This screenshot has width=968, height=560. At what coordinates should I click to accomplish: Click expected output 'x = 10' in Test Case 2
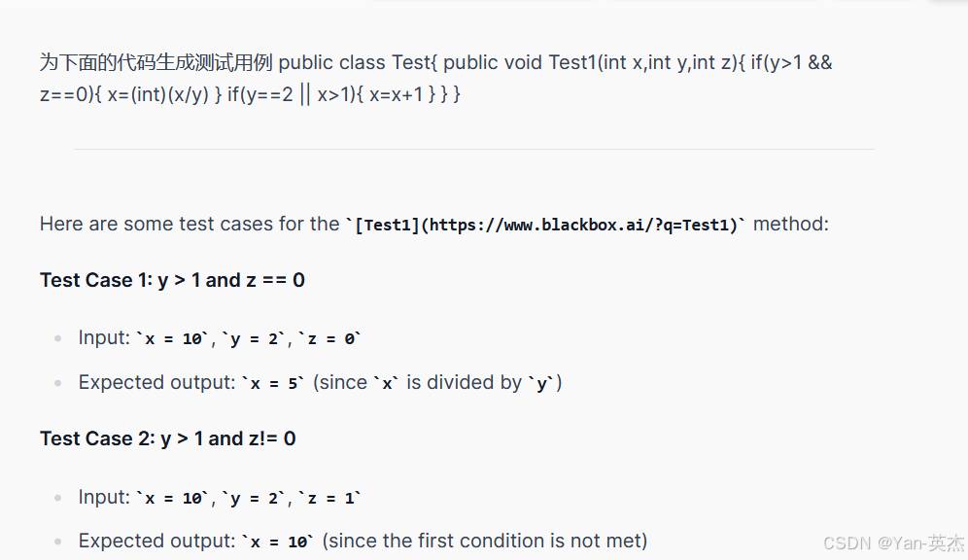pos(277,542)
